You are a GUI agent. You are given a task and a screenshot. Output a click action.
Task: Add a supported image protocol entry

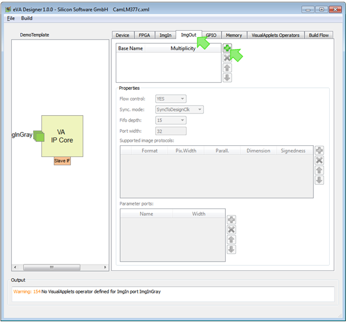tap(319, 151)
